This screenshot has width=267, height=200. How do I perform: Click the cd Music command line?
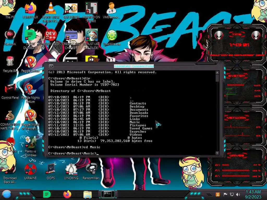pos(74,147)
